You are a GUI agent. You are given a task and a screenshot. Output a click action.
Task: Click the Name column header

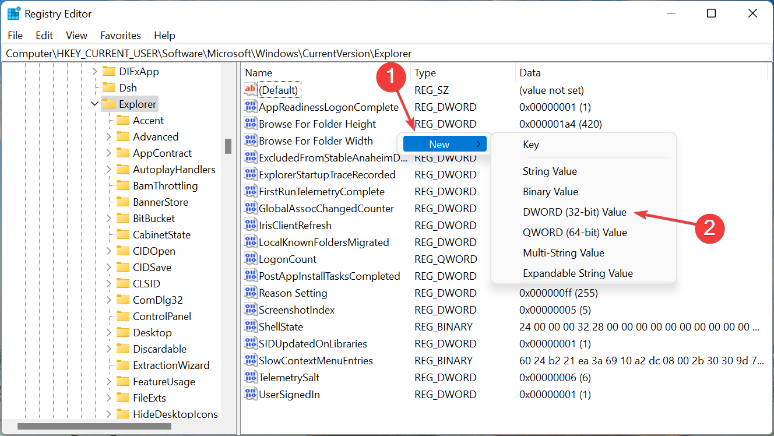tap(259, 73)
